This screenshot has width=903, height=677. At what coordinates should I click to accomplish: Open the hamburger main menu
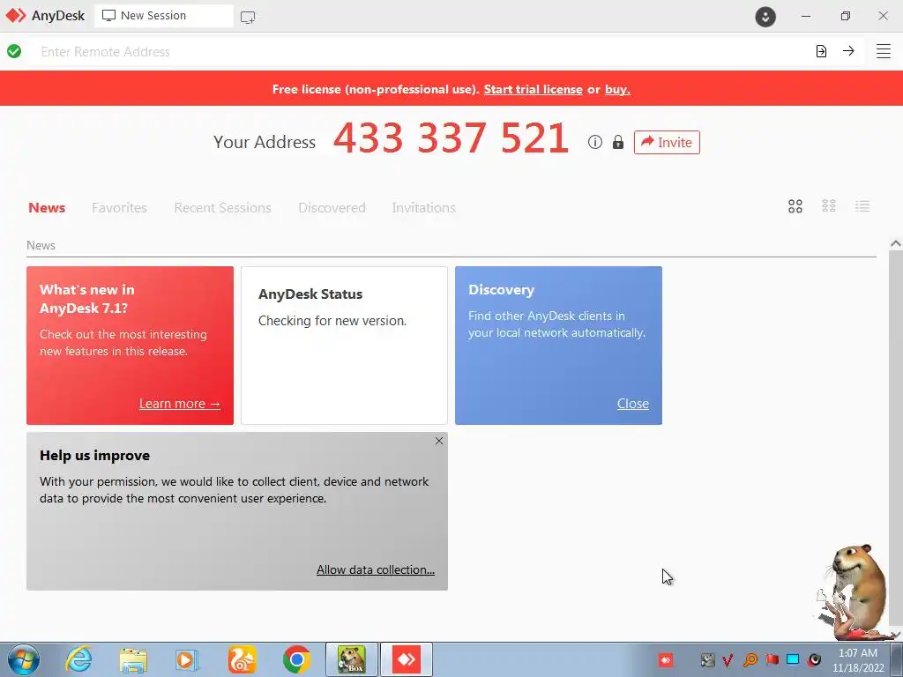884,51
